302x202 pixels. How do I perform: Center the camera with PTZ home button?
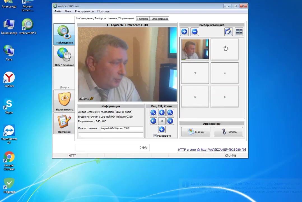(x=162, y=121)
